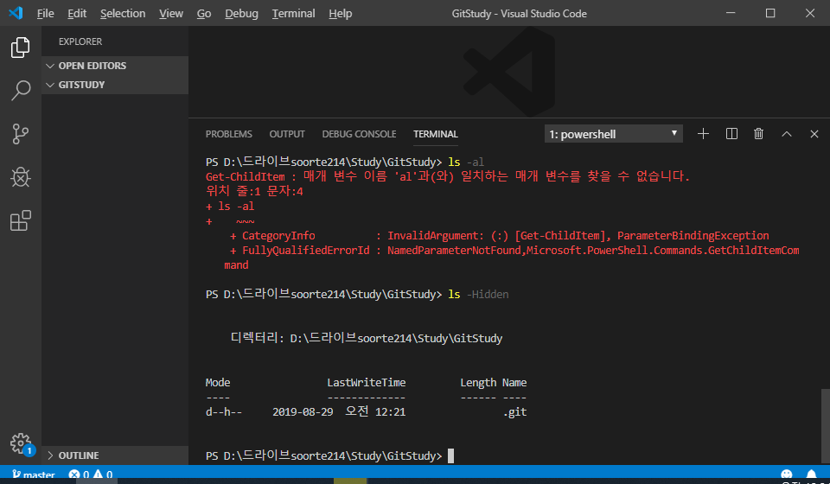Open the Manage gear icon
Screen dimensions: 830x484
(x=20, y=443)
